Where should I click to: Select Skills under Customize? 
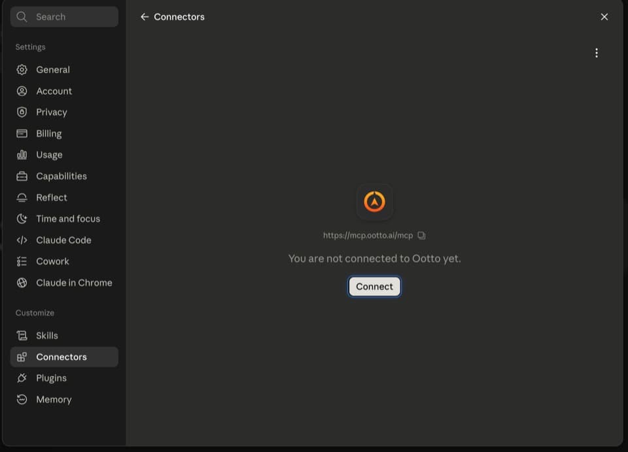(x=64, y=335)
